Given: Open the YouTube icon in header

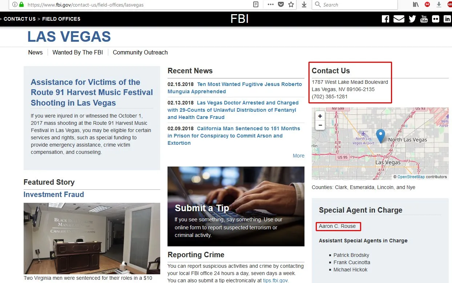Looking at the screenshot, I should (x=424, y=19).
